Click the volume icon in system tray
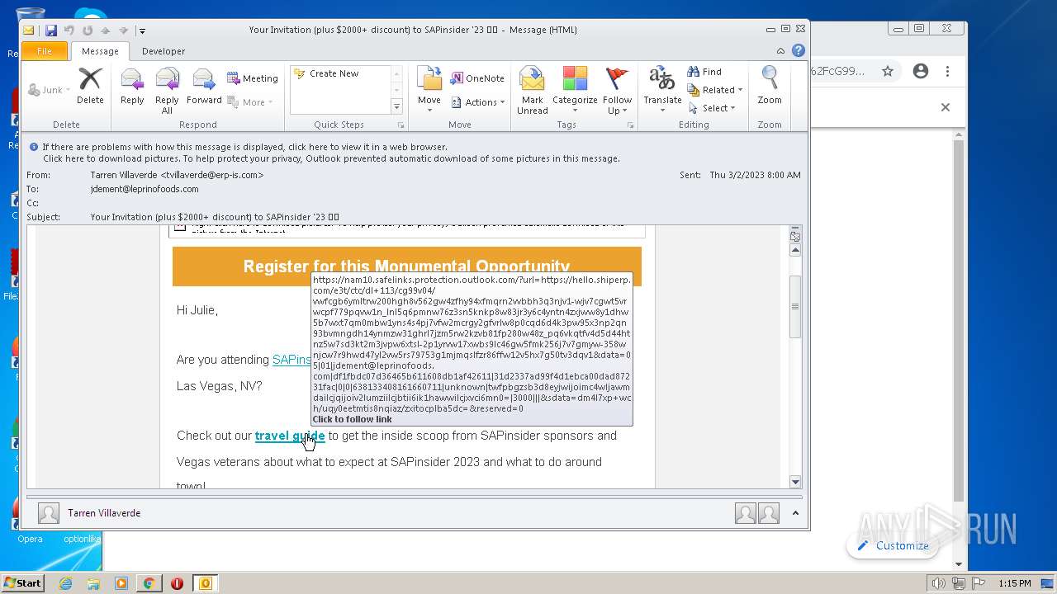The image size is (1057, 594). click(938, 583)
